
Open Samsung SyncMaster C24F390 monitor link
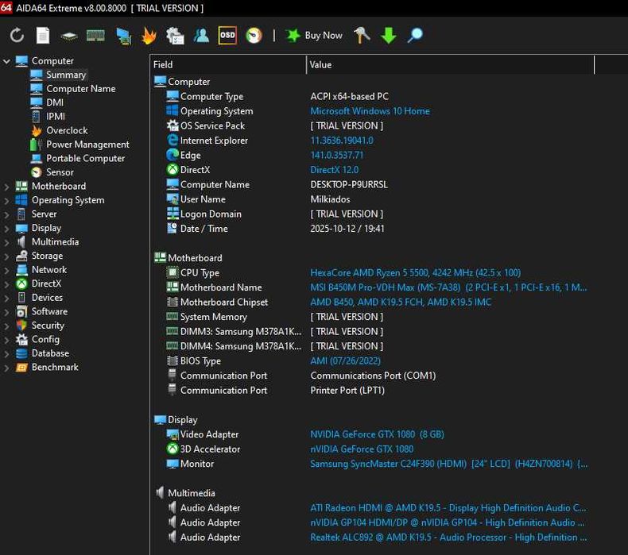click(449, 464)
